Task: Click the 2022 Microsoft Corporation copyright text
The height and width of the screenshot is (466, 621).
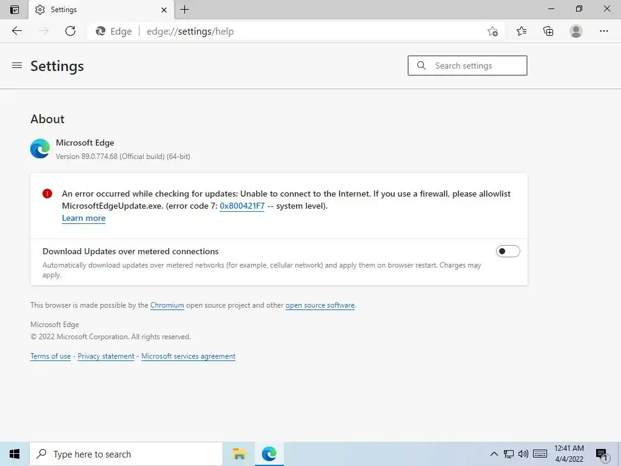Action: [x=110, y=336]
